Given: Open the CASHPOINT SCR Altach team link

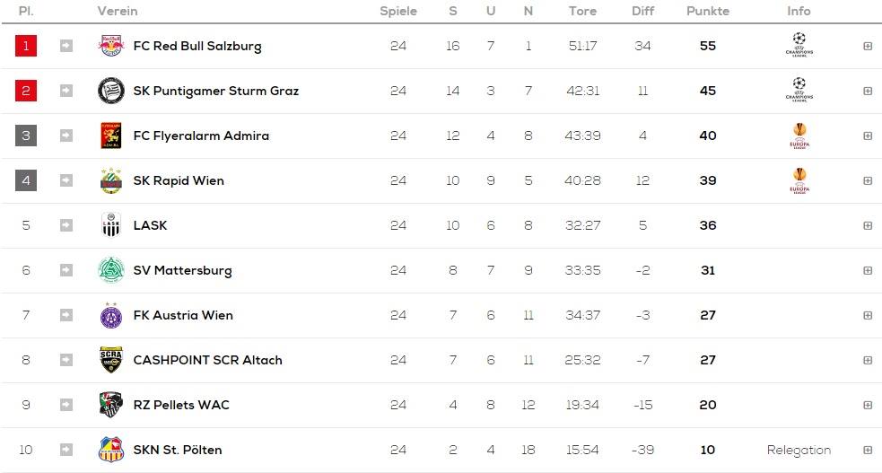Looking at the screenshot, I should coord(207,360).
